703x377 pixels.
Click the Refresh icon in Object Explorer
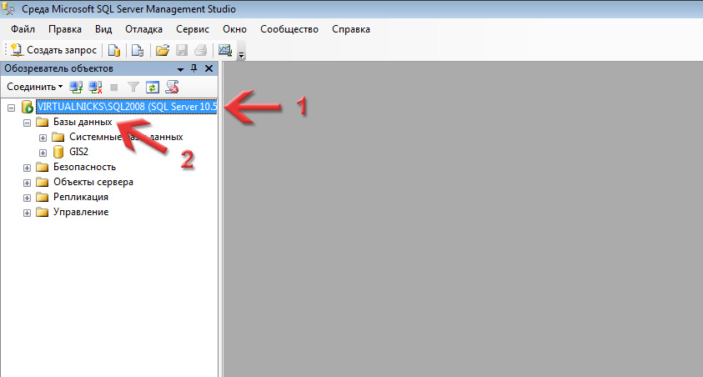153,87
